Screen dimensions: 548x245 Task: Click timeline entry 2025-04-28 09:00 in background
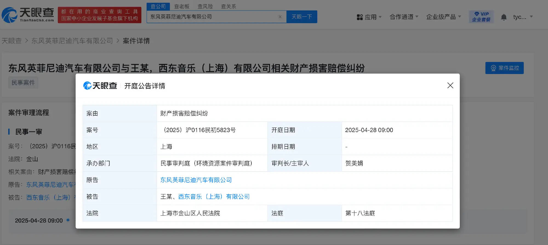(39, 221)
